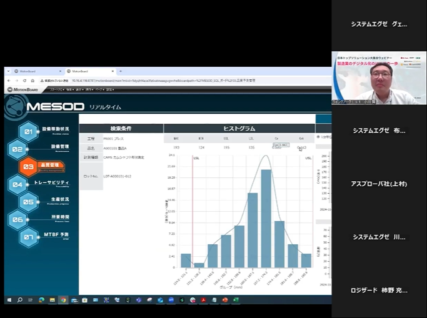This screenshot has width=427, height=318.
Task: Open the 05 生産状況 hexagon menu
Action: 28,202
